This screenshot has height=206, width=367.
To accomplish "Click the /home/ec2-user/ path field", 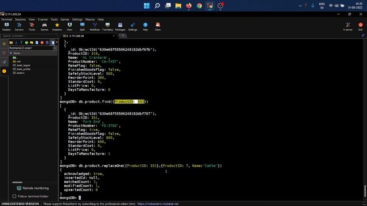I will [30, 48].
